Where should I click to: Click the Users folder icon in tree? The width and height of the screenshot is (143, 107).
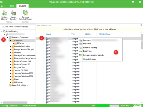click(x=13, y=79)
